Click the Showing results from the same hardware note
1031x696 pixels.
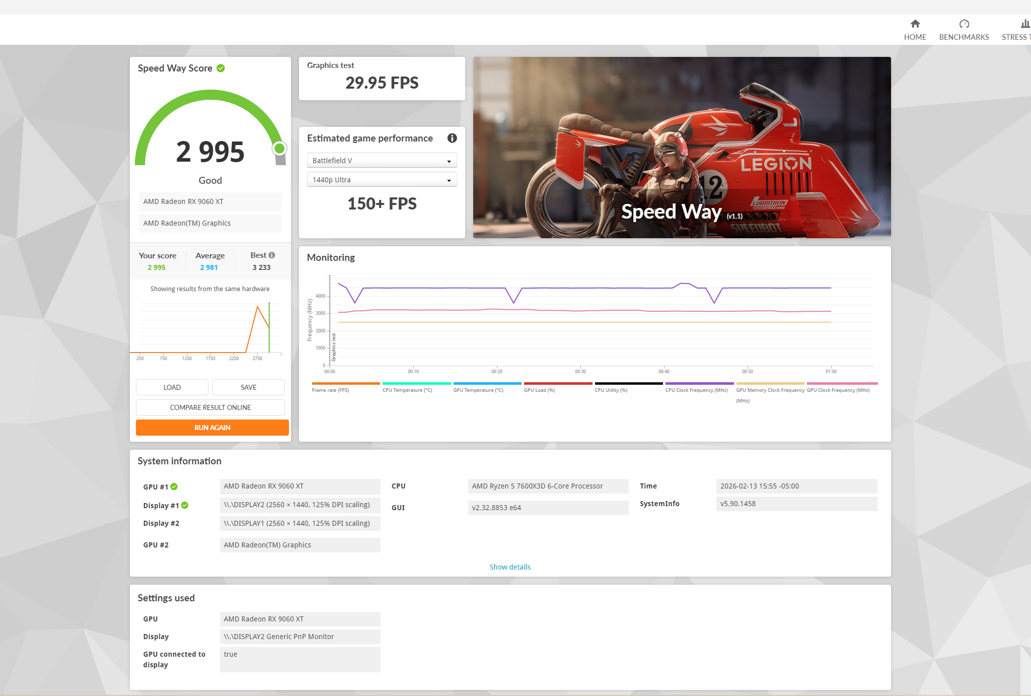210,289
